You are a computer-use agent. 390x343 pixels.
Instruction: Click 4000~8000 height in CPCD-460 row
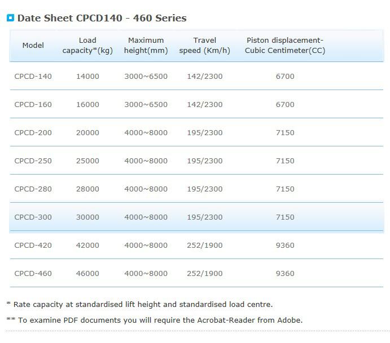click(146, 274)
